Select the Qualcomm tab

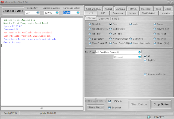pyautogui.click(x=118, y=13)
